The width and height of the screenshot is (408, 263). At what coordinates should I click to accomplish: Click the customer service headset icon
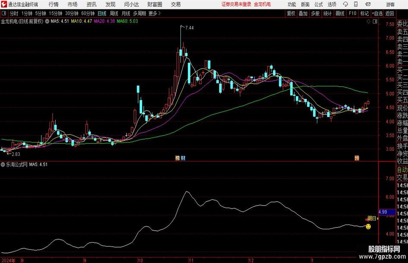pos(345,4)
